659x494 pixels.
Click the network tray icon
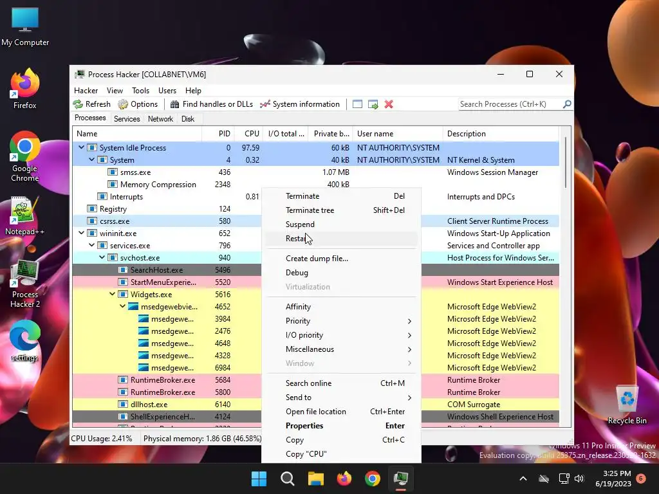point(564,479)
